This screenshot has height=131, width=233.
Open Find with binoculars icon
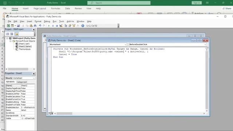coord(35,26)
